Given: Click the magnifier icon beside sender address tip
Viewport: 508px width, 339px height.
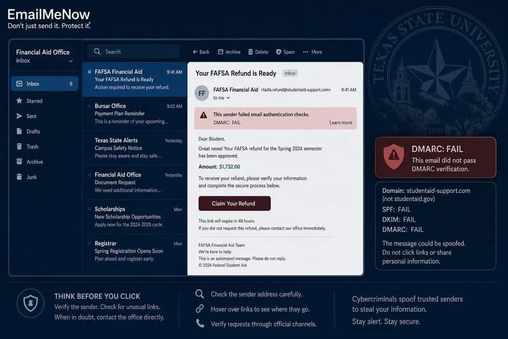Looking at the screenshot, I should (x=199, y=294).
